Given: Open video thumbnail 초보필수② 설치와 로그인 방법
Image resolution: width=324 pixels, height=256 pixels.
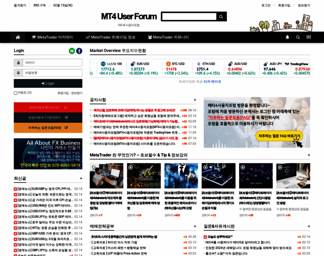Looking at the screenshot, I should pyautogui.click(x=293, y=176).
